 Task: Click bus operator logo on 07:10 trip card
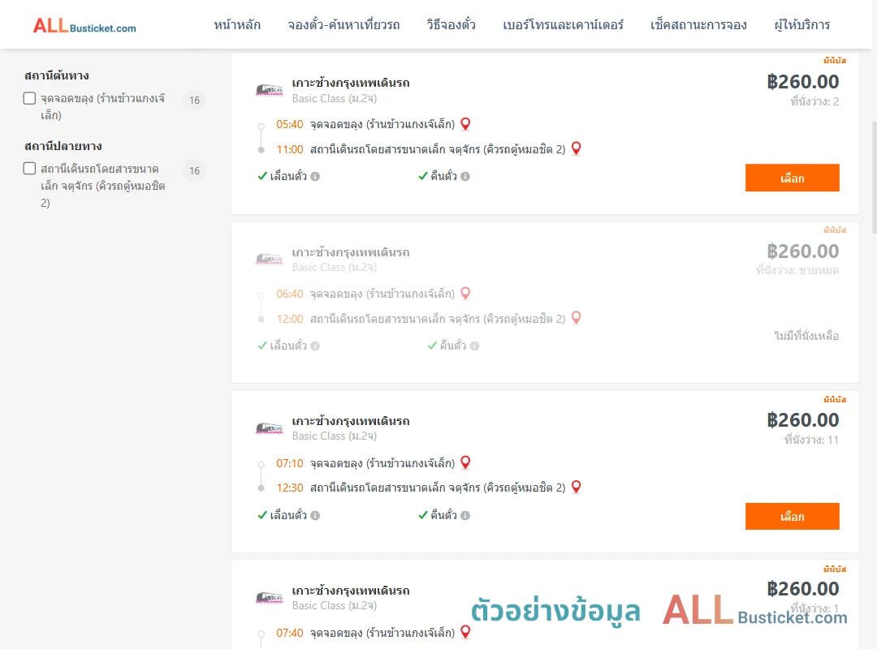coord(269,428)
